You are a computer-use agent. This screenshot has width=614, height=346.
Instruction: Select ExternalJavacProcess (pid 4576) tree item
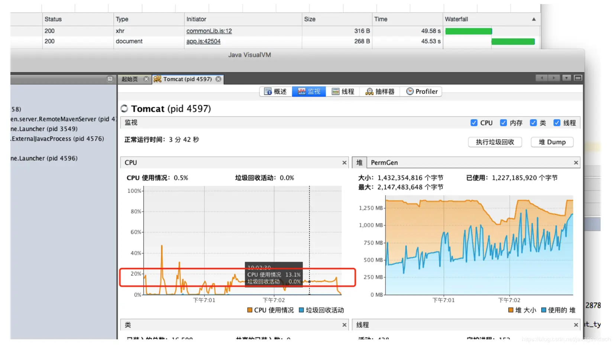click(57, 138)
